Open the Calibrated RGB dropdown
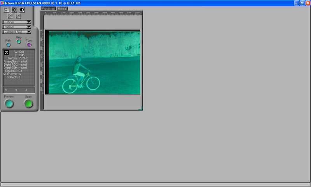The image size is (311, 187). point(17,32)
